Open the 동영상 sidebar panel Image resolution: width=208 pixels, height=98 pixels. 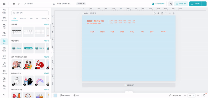click(x=4, y=57)
